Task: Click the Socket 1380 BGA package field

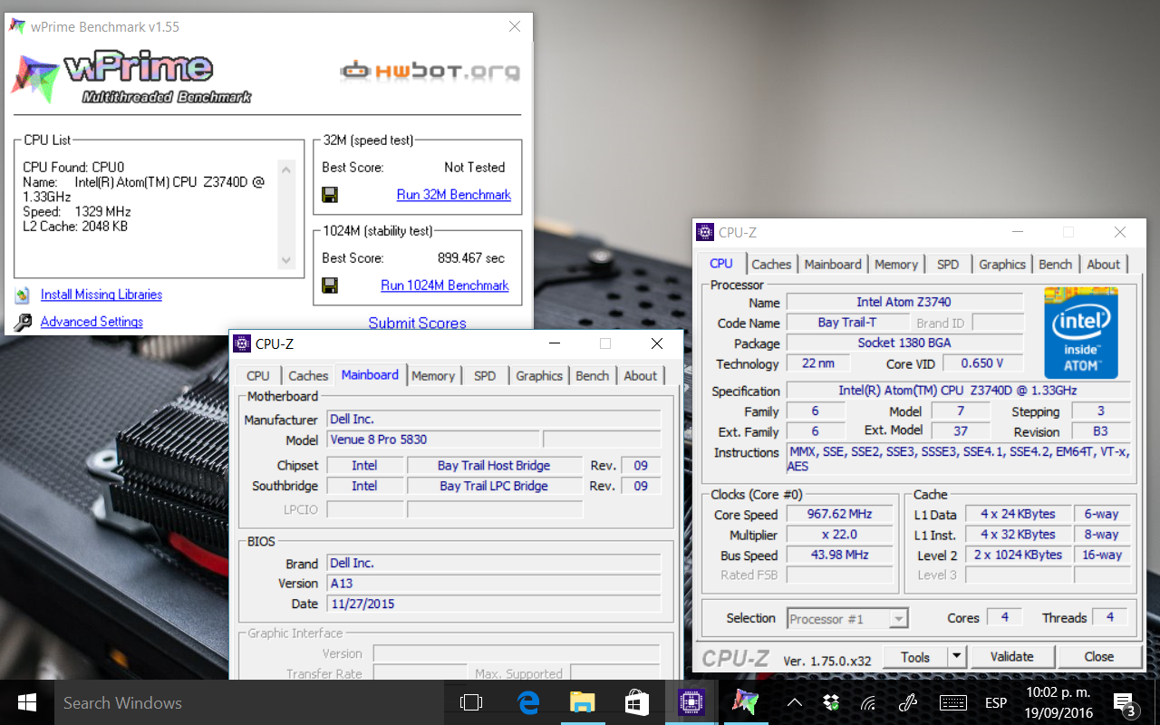Action: coord(904,343)
